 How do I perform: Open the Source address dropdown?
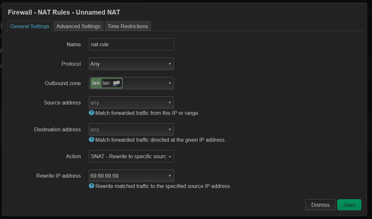(131, 103)
